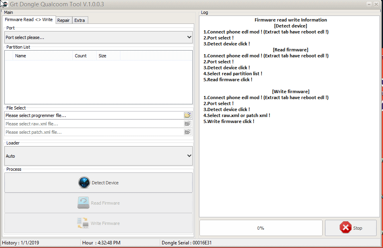Click the 0% progress bar
Viewport: 383px width, 248px height.
[x=261, y=228]
